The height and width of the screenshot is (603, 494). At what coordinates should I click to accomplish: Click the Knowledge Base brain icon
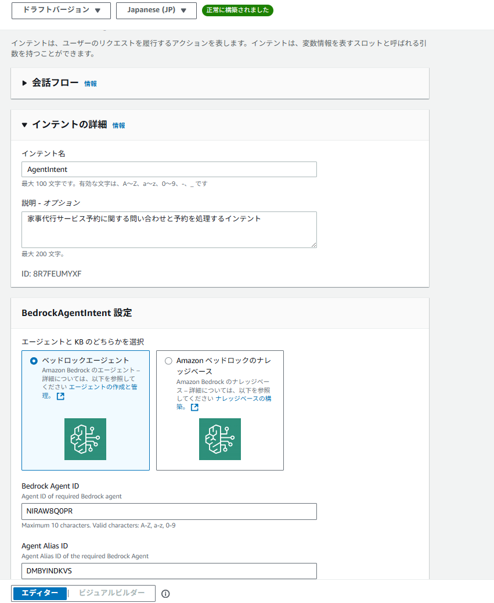[x=220, y=439]
